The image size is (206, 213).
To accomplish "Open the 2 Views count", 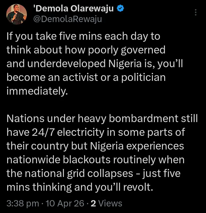I will 106,203.
